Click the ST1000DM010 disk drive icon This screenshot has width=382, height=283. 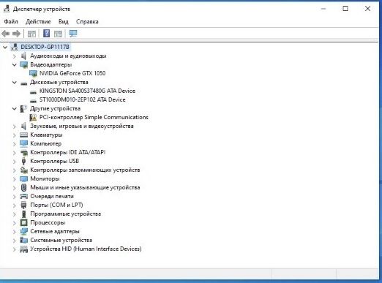pos(33,101)
